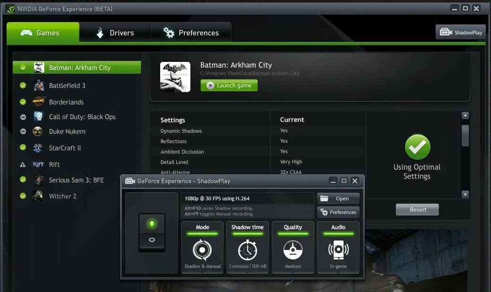Open the Drivers tab
491x292 pixels.
pyautogui.click(x=115, y=33)
